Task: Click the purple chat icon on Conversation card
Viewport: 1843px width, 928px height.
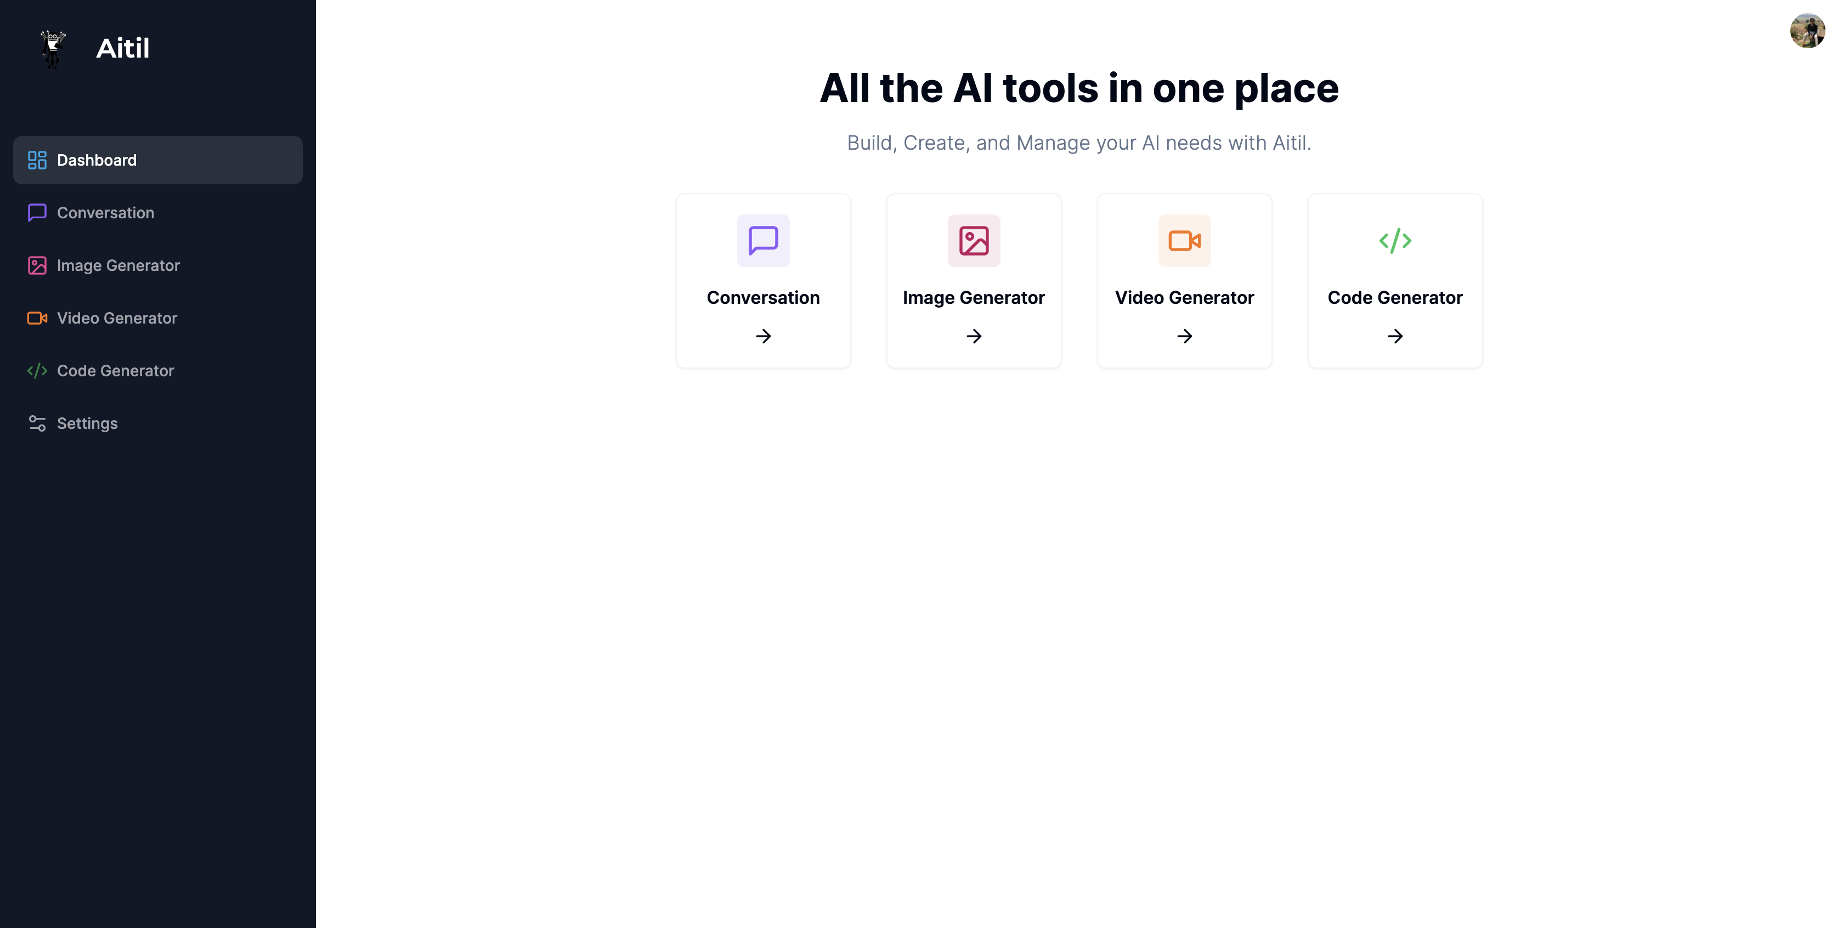Action: coord(762,240)
